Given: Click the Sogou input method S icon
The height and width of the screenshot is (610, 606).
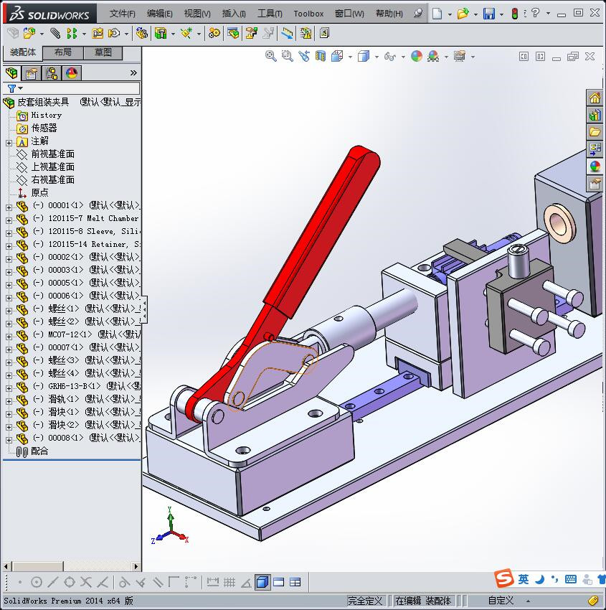Looking at the screenshot, I should 504,578.
